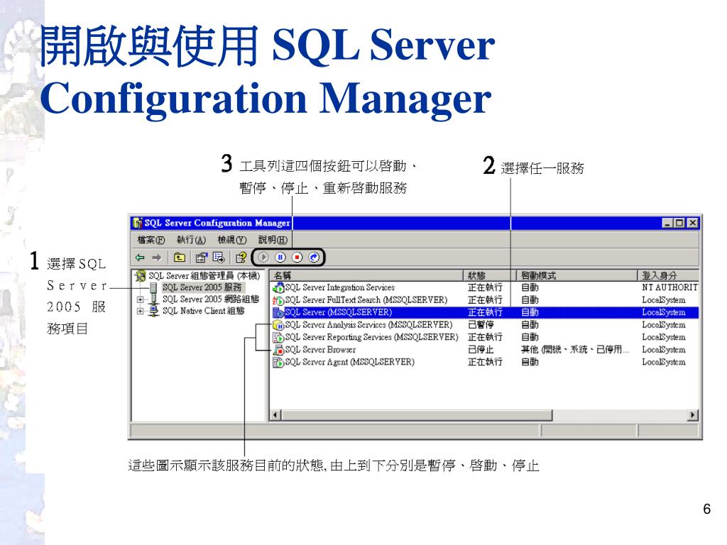The image size is (727, 545).
Task: Close the Configuration Manager window
Action: click(692, 223)
